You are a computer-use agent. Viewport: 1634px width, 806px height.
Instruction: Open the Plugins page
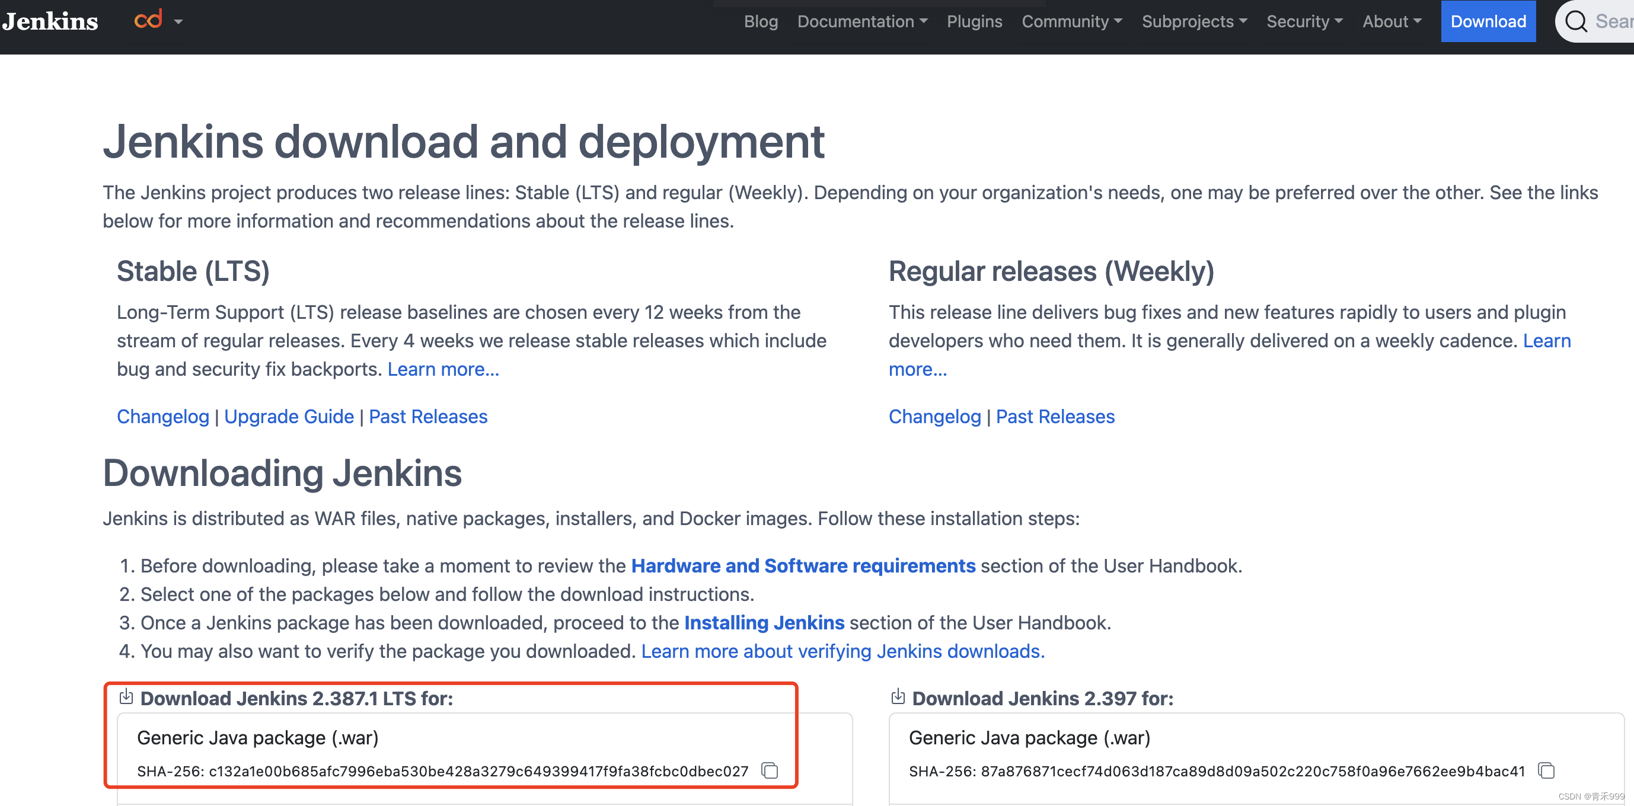click(x=974, y=21)
